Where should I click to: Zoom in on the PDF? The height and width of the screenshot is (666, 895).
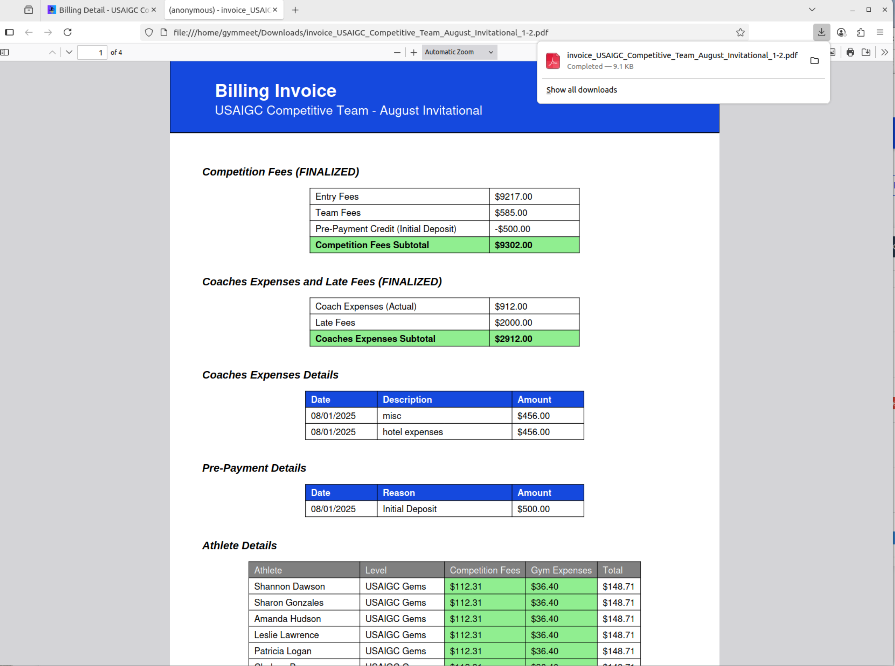(x=414, y=52)
